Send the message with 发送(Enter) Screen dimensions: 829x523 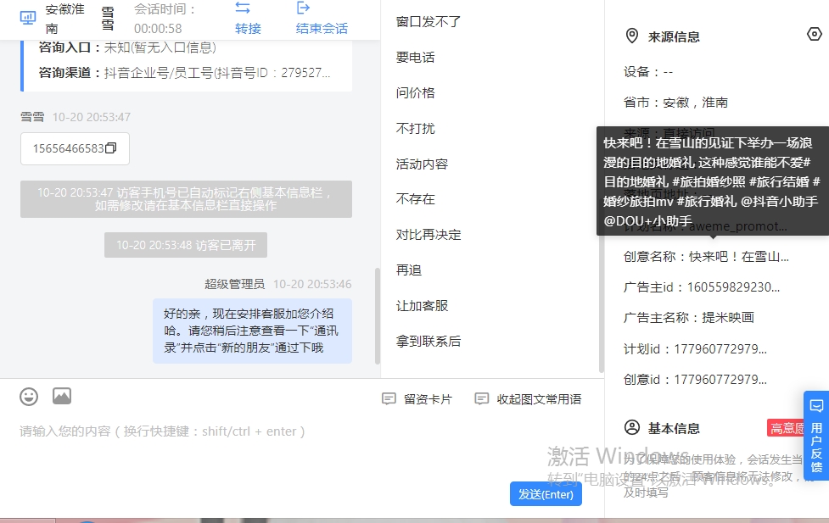click(x=546, y=494)
